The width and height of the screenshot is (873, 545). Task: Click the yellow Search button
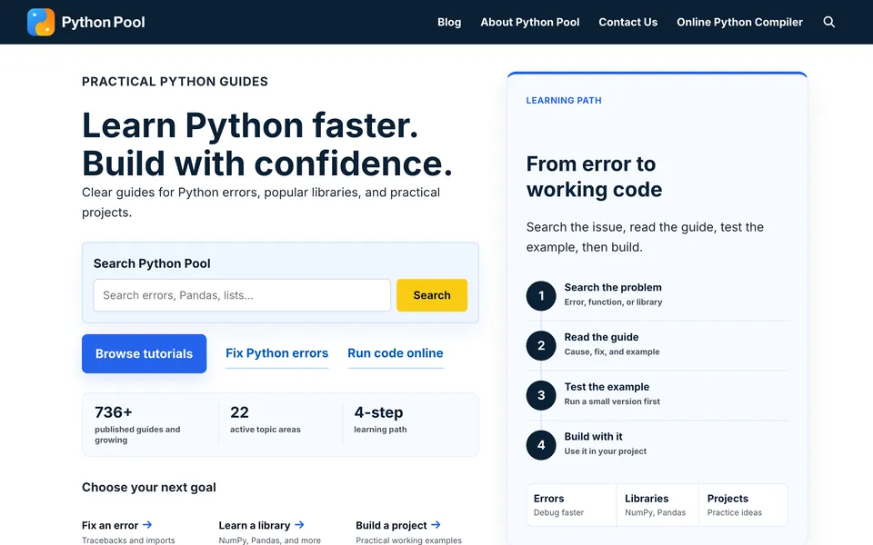pos(432,295)
